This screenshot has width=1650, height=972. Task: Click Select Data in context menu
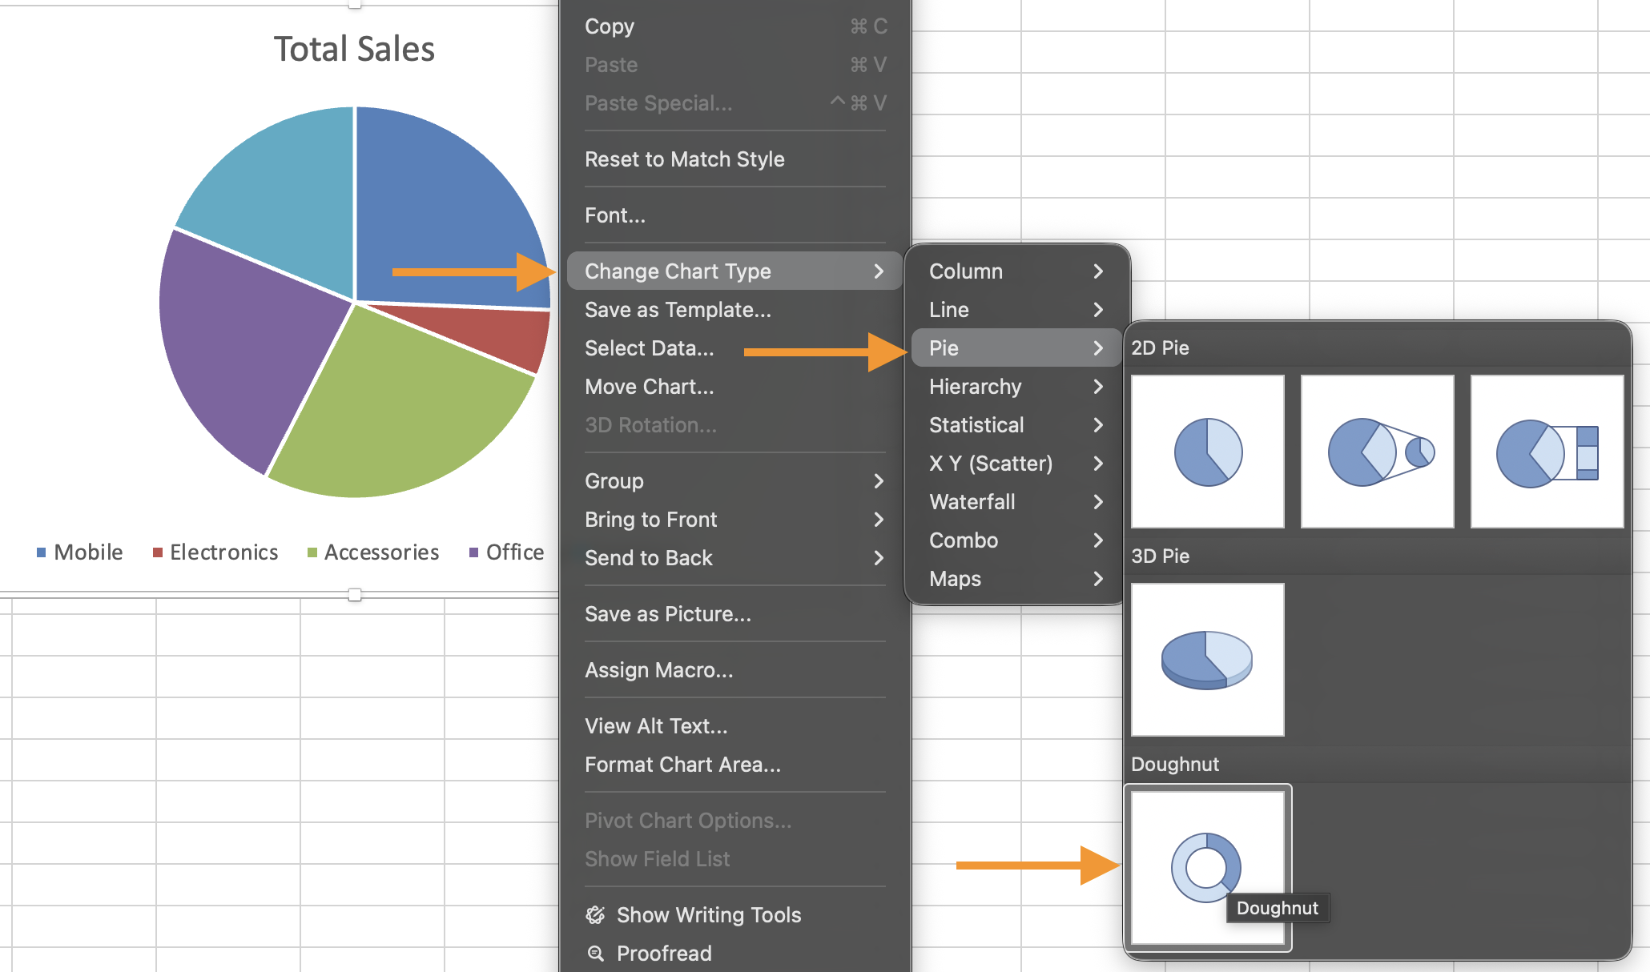(649, 348)
